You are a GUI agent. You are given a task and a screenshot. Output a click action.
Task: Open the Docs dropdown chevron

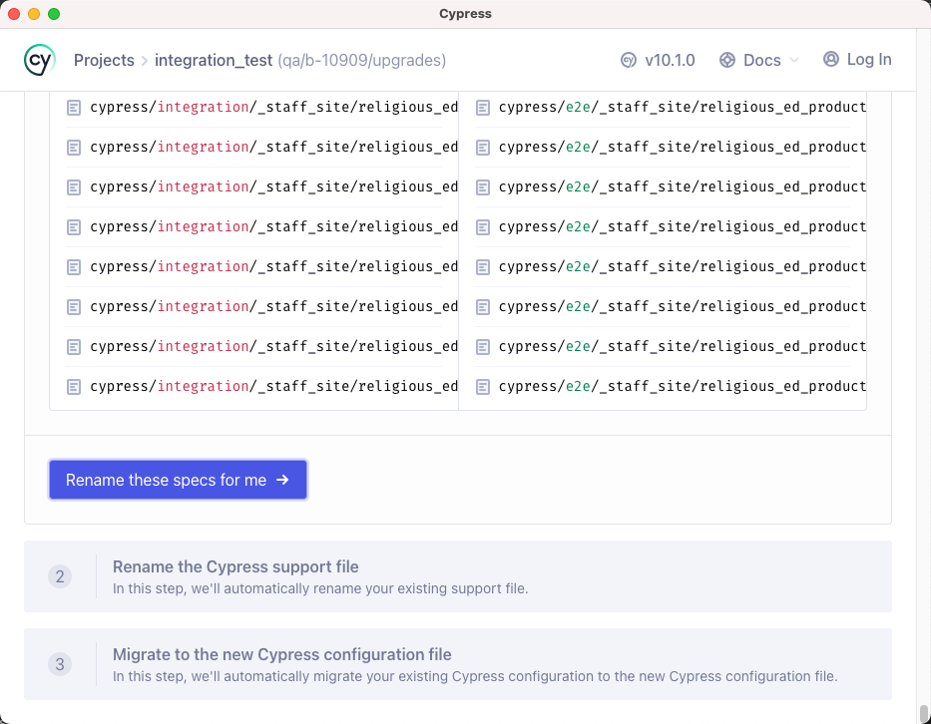pyautogui.click(x=795, y=60)
